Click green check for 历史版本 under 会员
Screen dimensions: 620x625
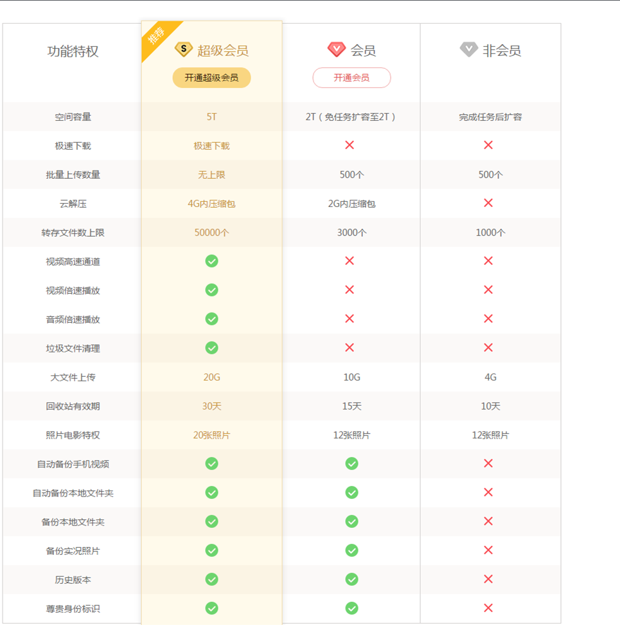[351, 579]
